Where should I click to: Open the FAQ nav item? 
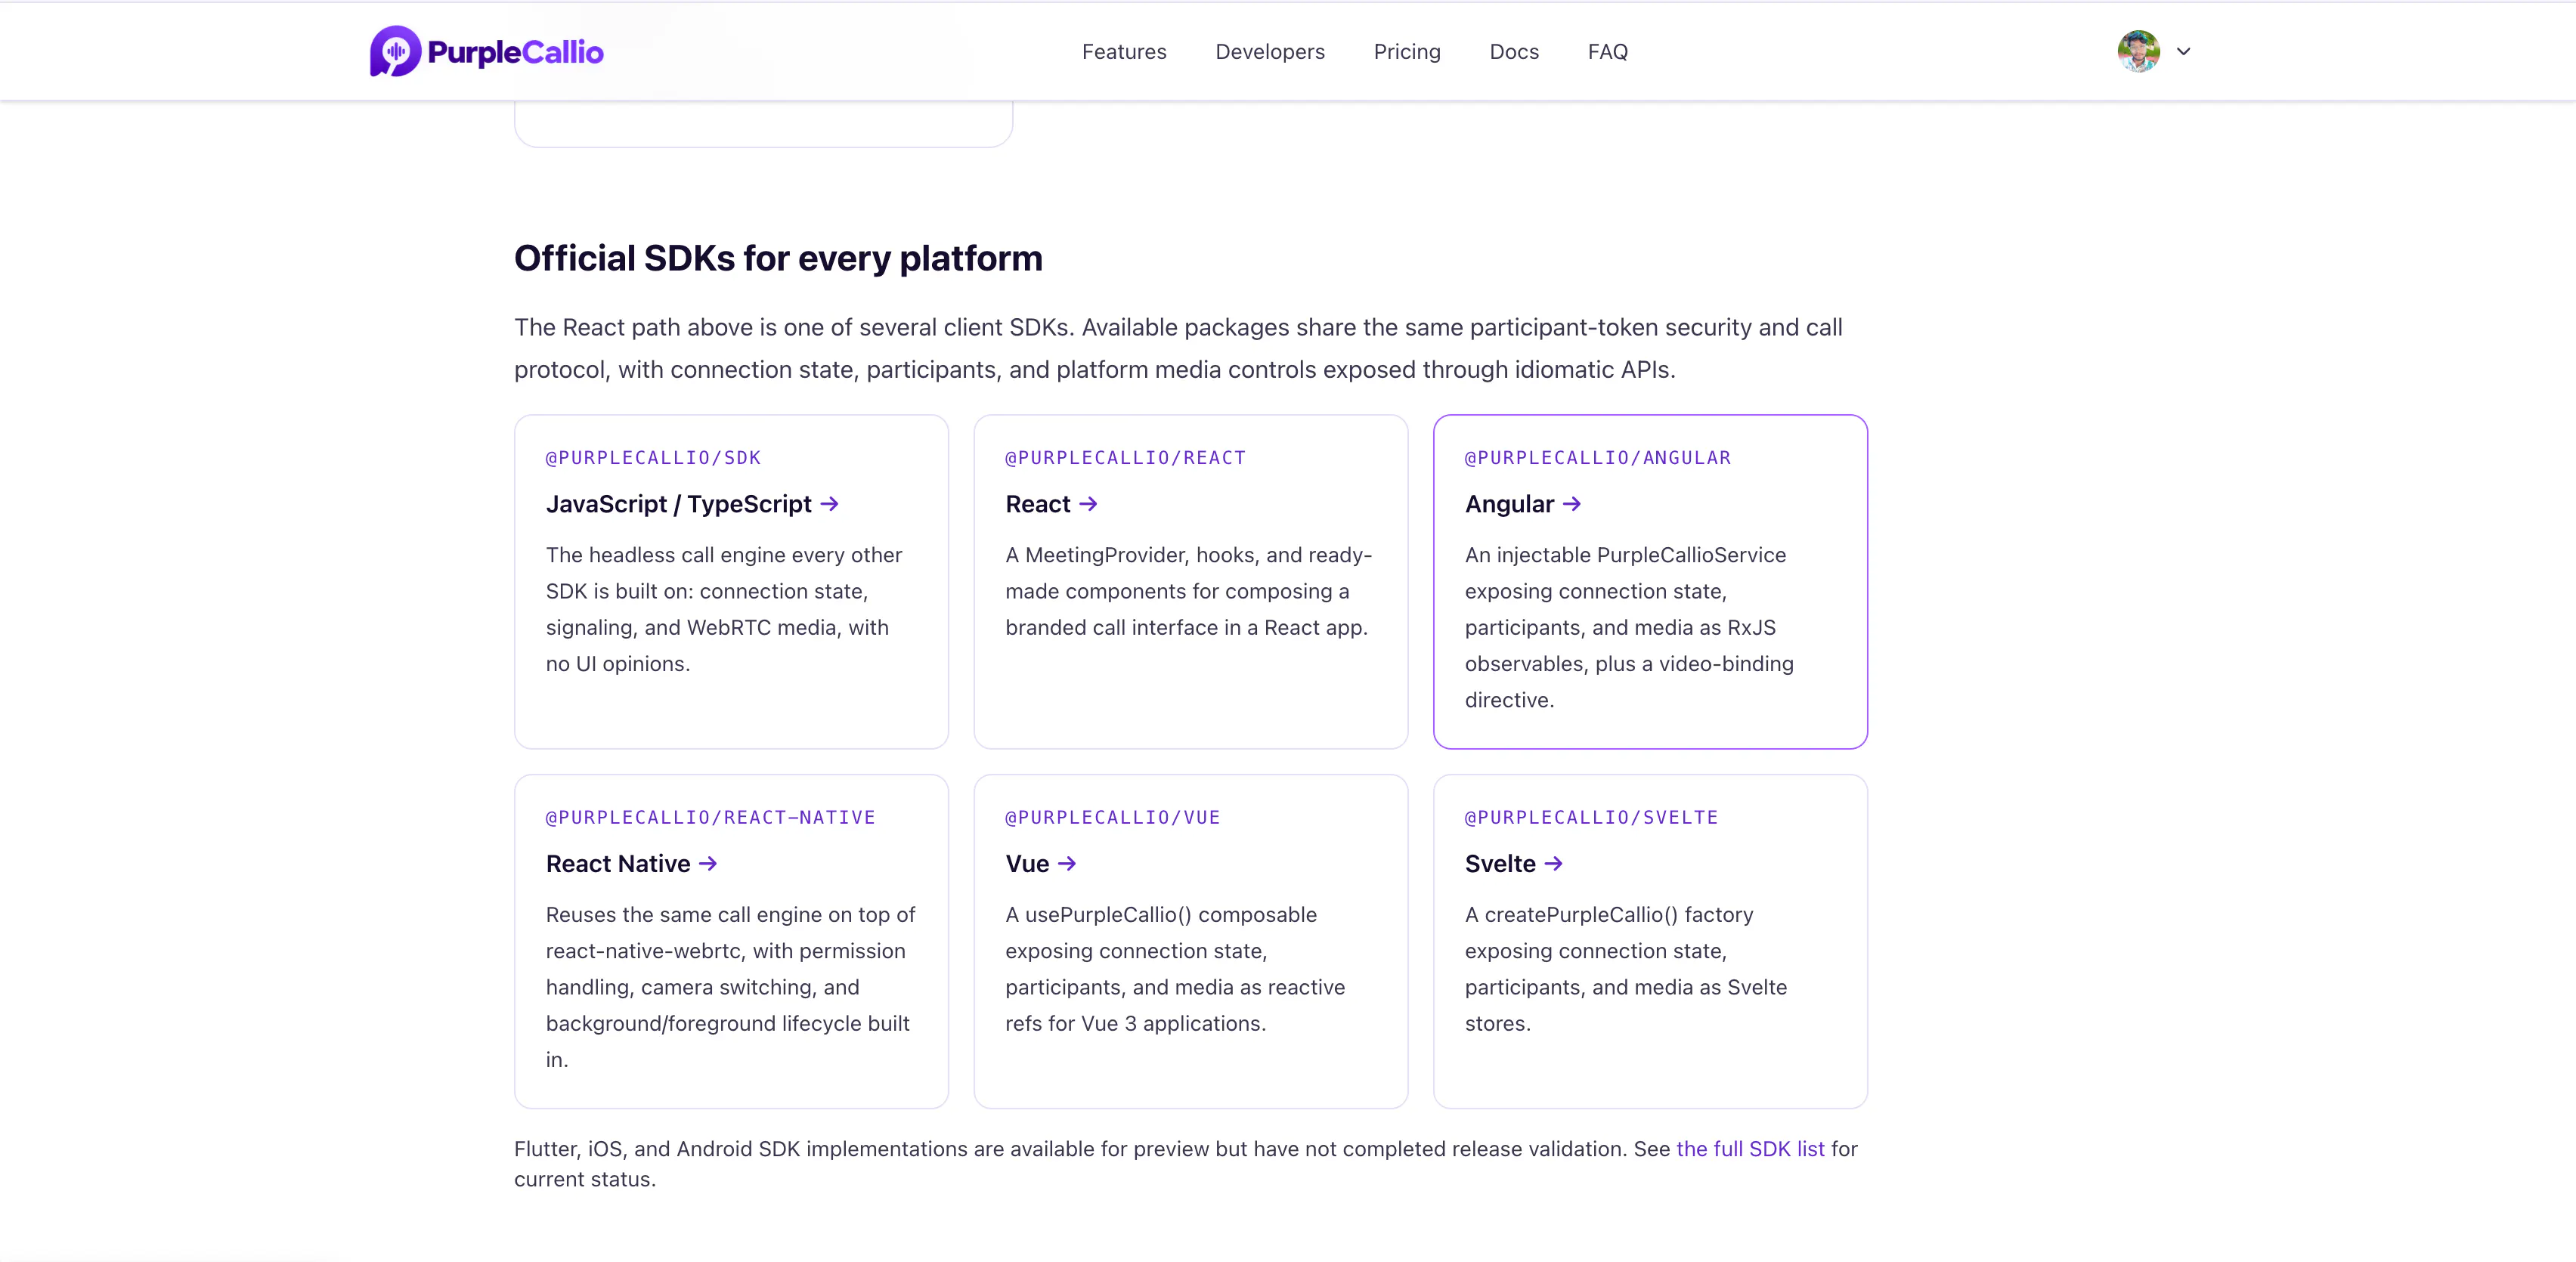[x=1608, y=52]
